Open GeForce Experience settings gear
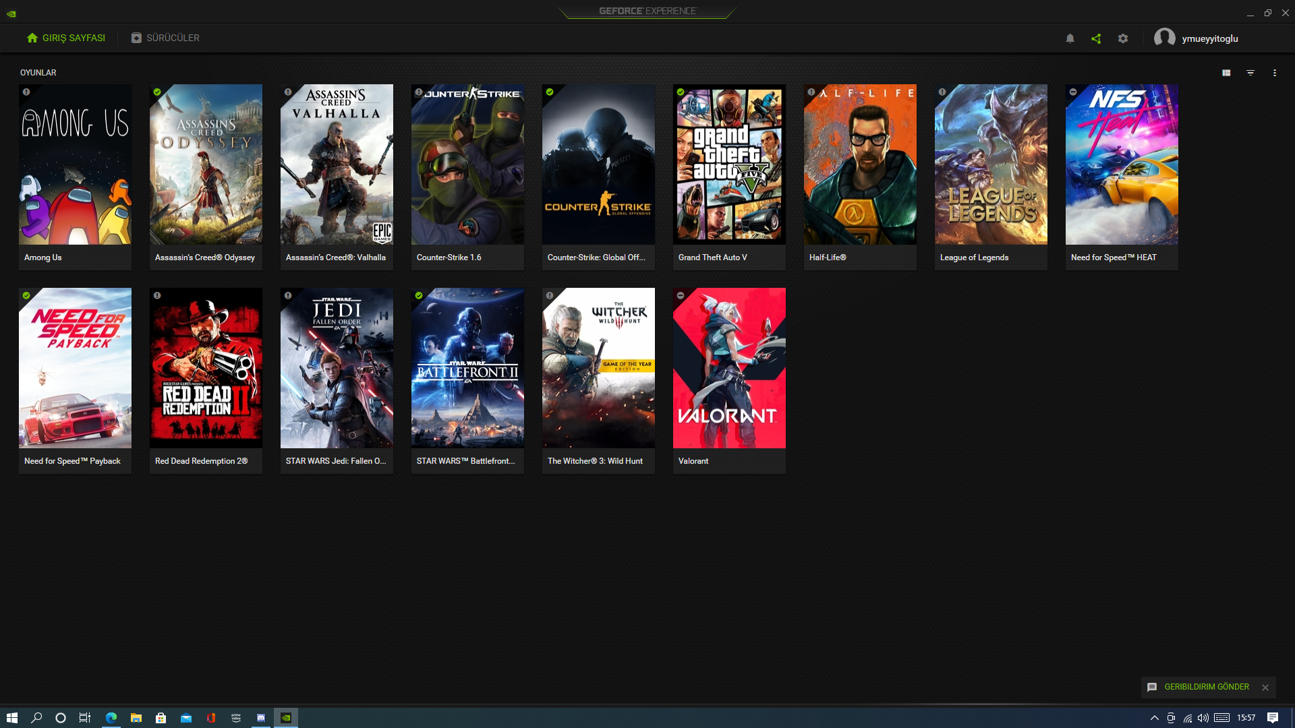The image size is (1295, 728). 1123,38
